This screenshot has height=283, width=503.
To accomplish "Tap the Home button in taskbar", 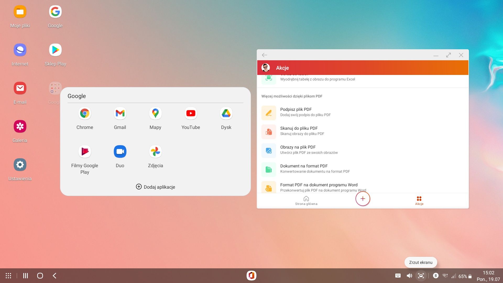I will tap(40, 276).
